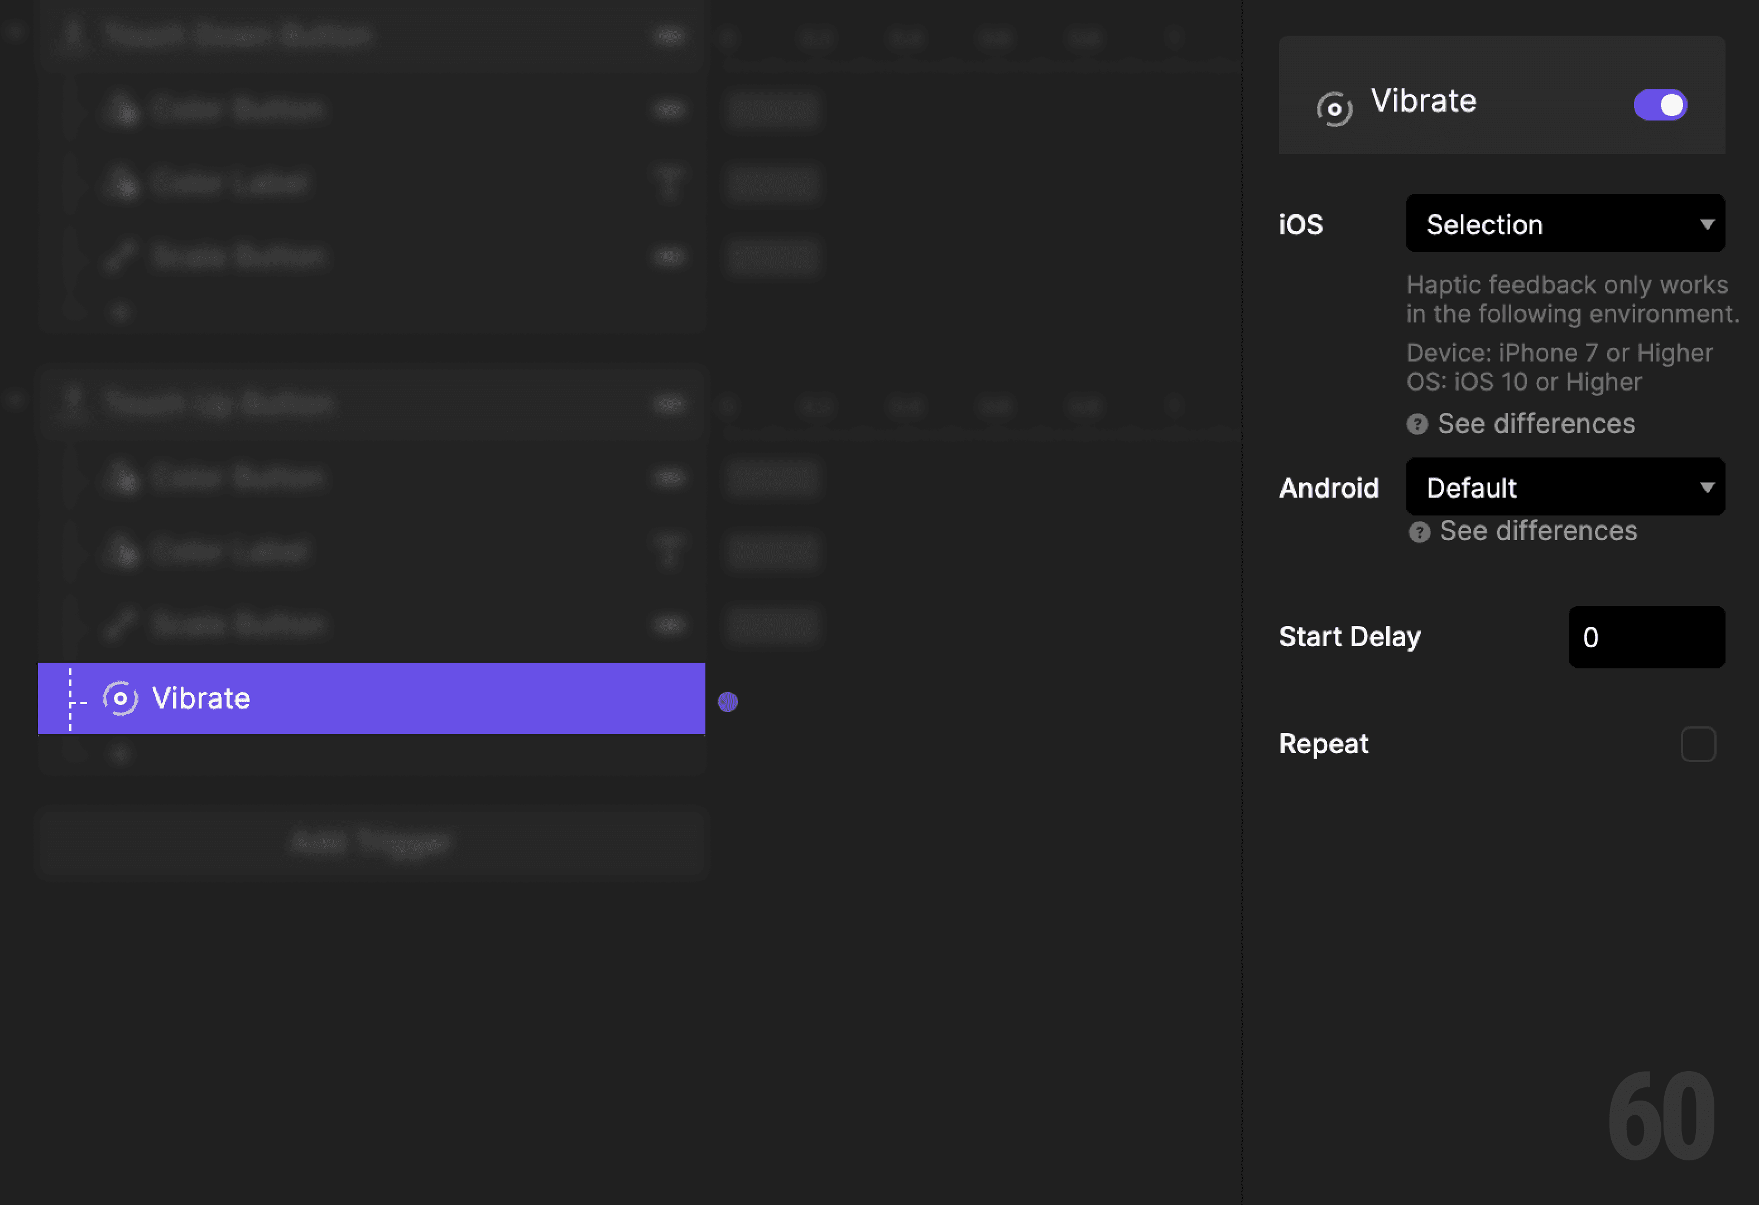Click the Add Trigger button
This screenshot has height=1205, width=1759.
click(x=372, y=842)
